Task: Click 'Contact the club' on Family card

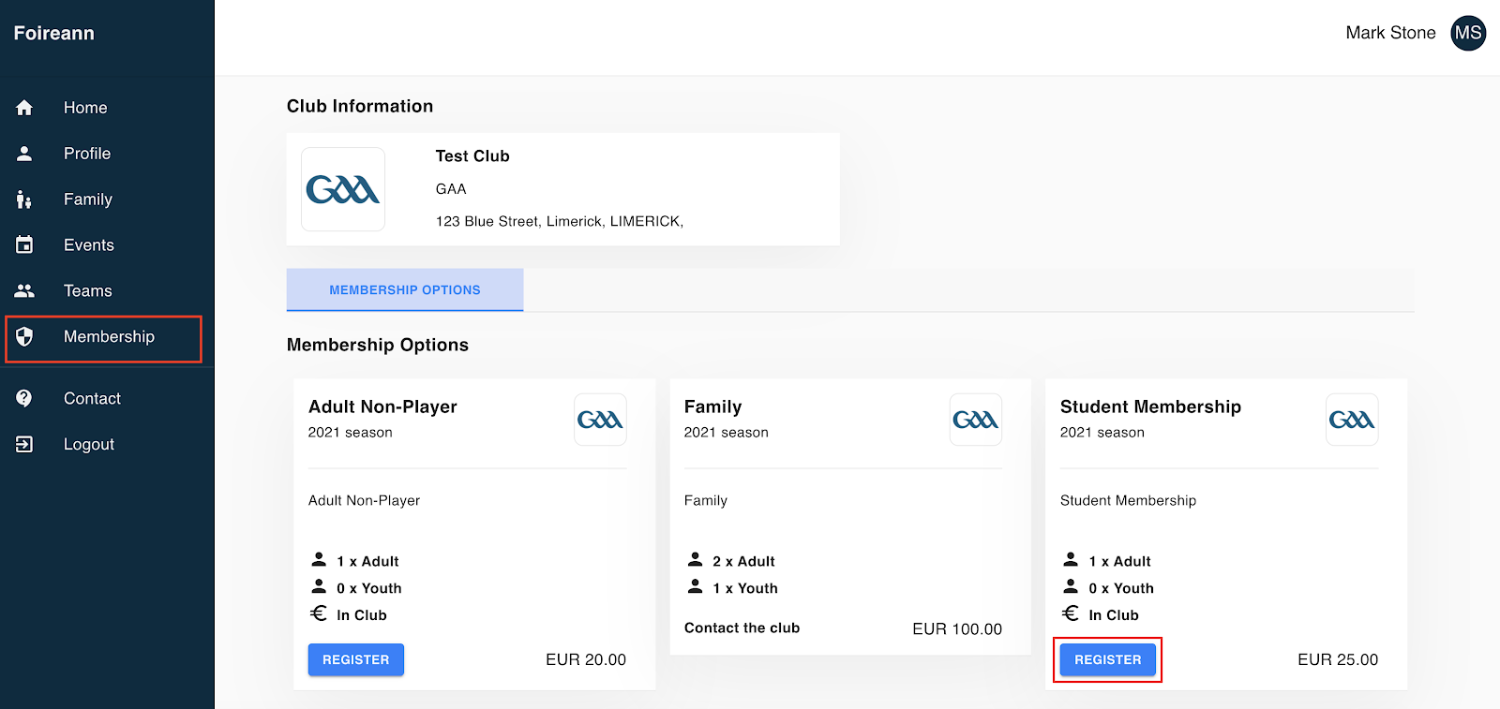Action: click(x=742, y=628)
